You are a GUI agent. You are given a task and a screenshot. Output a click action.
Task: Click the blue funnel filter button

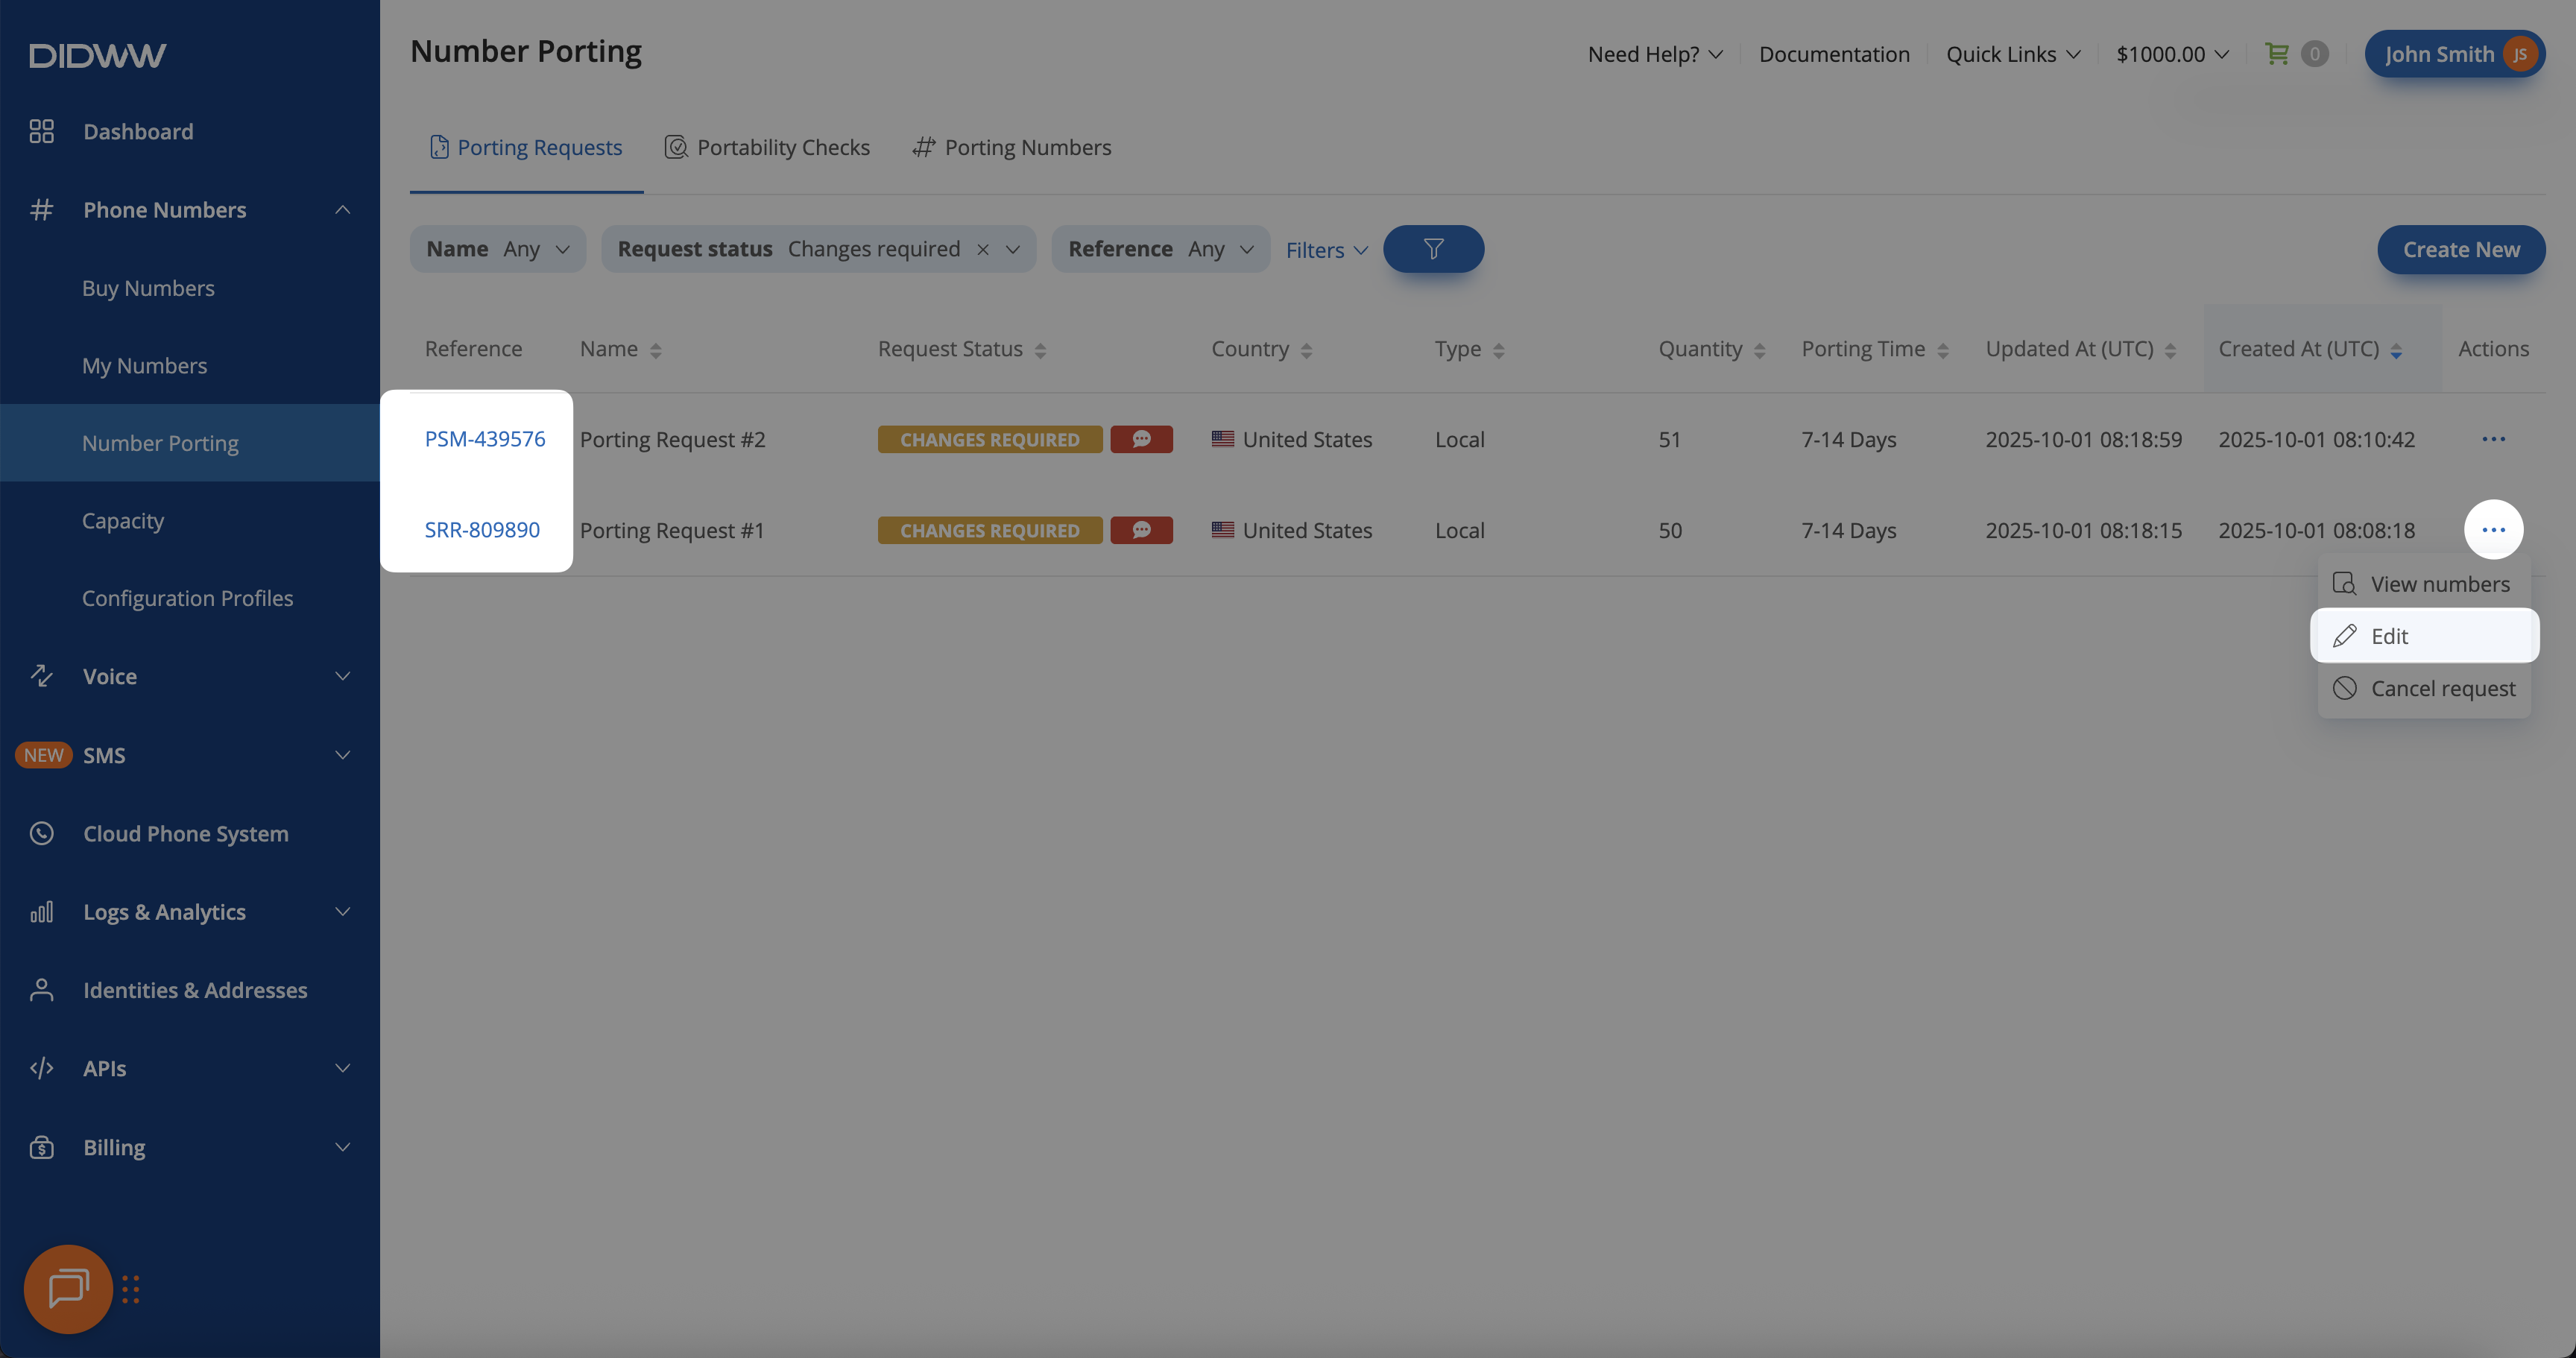point(1432,249)
